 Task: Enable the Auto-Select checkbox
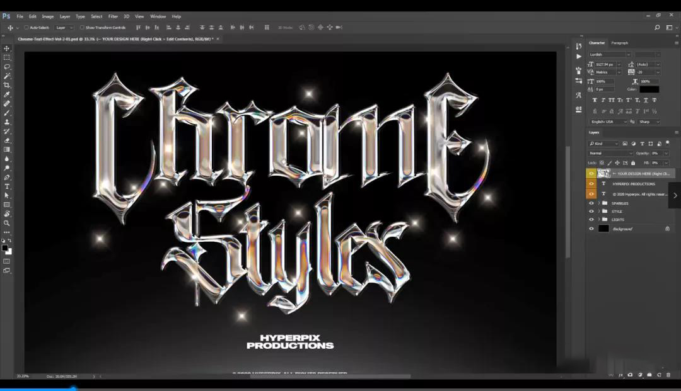click(26, 28)
